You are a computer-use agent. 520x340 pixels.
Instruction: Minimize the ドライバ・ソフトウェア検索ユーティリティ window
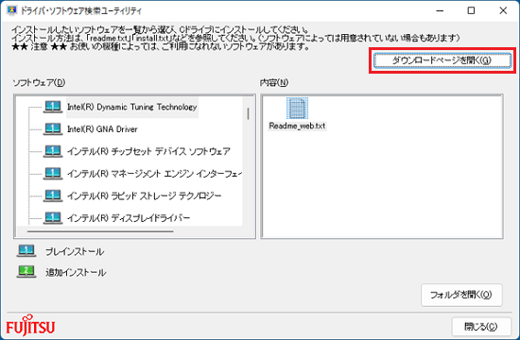coord(440,10)
